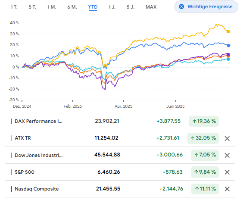Screen dimensions: 240x200
Task: Click the blue DAX endpoint dot on chart
Action: coord(228,46)
